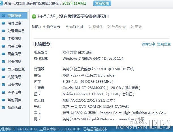The width and height of the screenshot is (173, 132).
Task: Open the 微博分享 share link
Action: (x=148, y=44)
